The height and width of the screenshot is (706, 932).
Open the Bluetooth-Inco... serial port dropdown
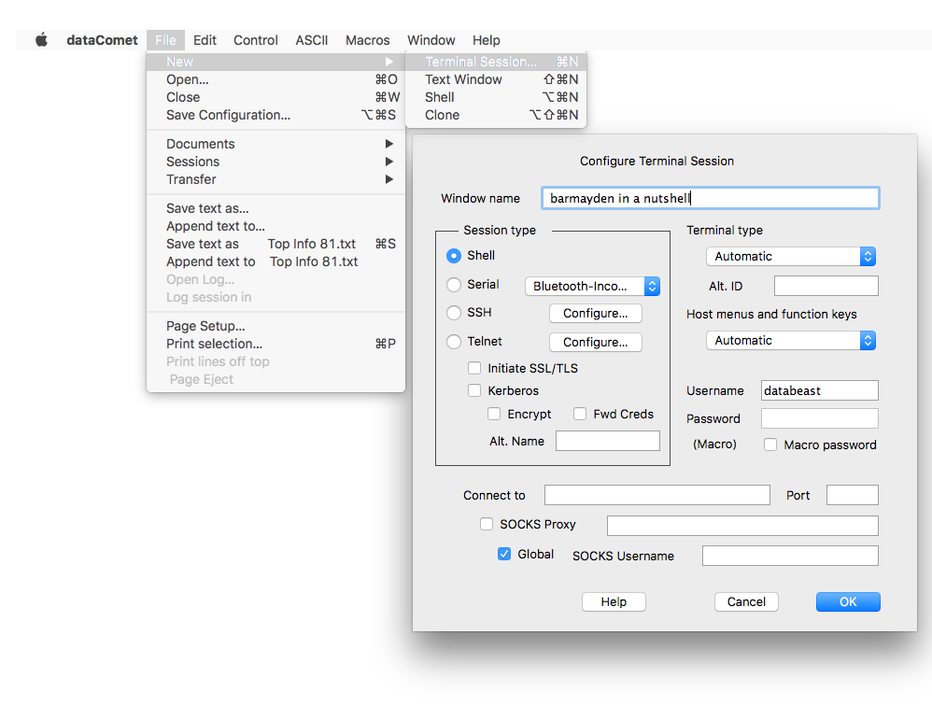click(x=593, y=287)
